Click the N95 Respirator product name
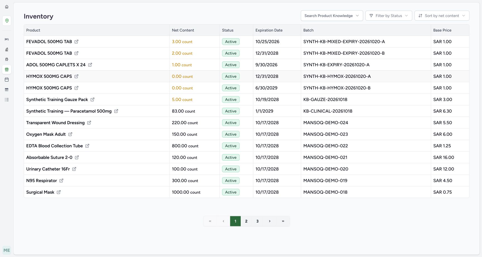Screen dimensions: 482x257 42,181
